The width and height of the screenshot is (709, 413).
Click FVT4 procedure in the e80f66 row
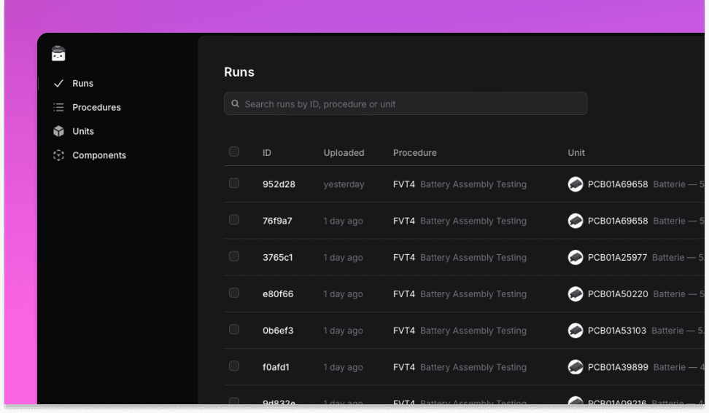pos(404,294)
